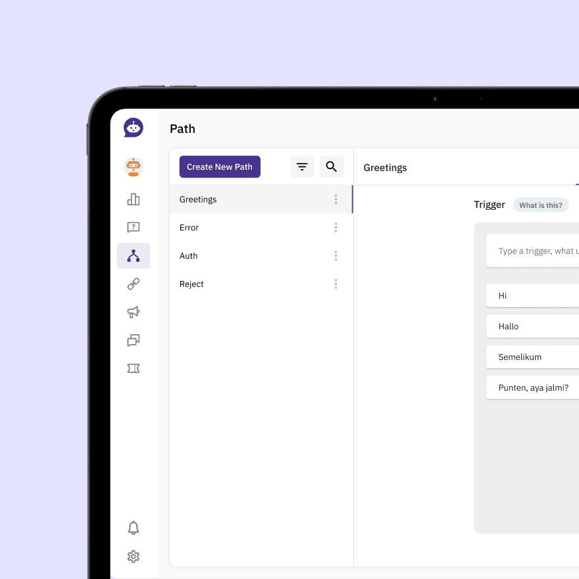Open the ticket icon in sidebar
579x579 pixels.
coord(134,368)
